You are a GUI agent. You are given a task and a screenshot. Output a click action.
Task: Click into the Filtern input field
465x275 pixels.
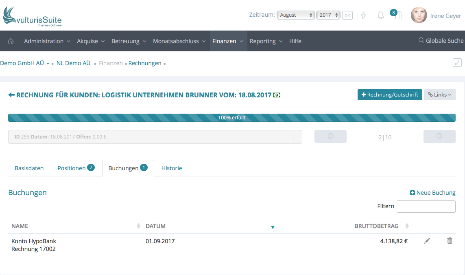point(426,206)
